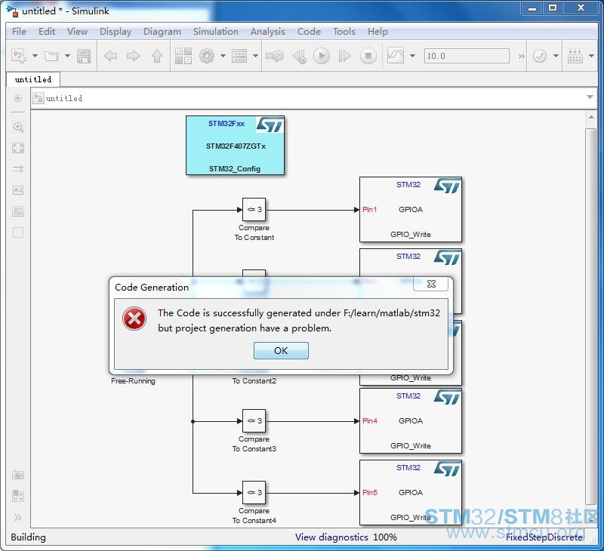Open the Help menu
Screen dimensions: 604x551
pos(377,32)
